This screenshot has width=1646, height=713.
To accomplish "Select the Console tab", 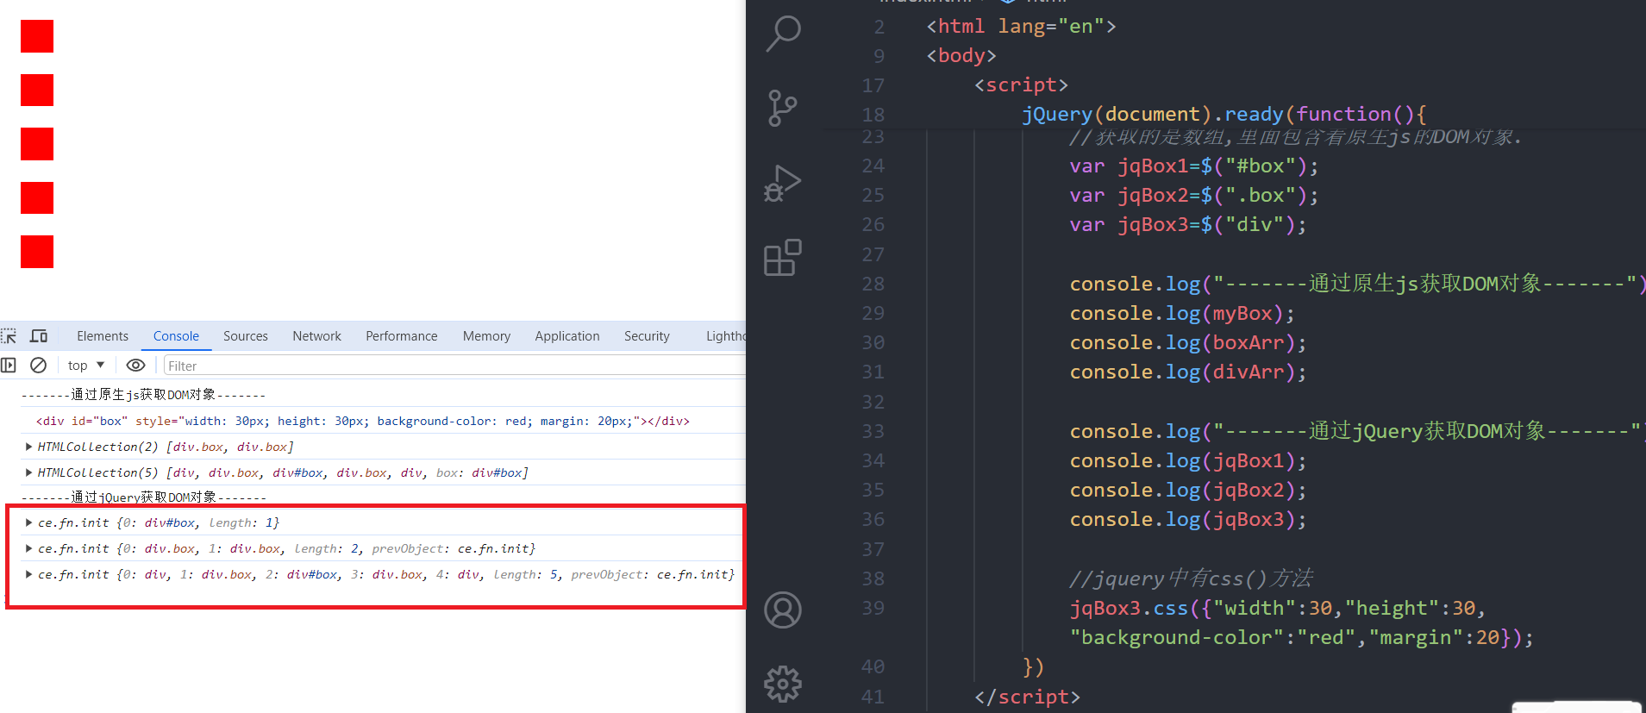I will point(176,336).
